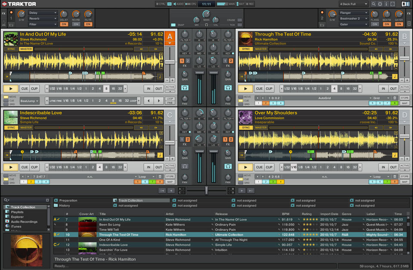413x270 pixels.
Task: Jump to track start on deck A's stripe
Action: (7, 76)
